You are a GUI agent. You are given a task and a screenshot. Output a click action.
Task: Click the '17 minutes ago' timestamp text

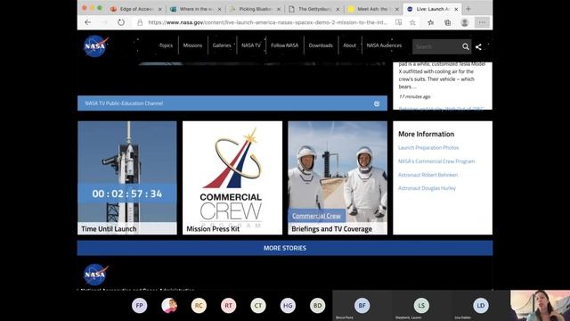[415, 97]
